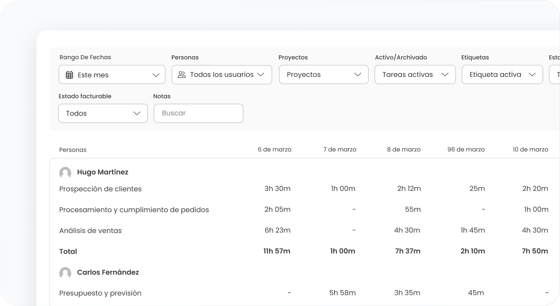Open the 'Tareas activas' dropdown
This screenshot has width=560, height=306.
point(415,75)
